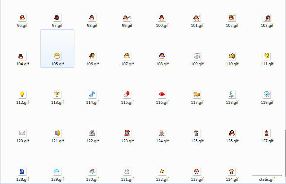Click the 105.gif file name label
Screen dimensions: 286x184
click(58, 64)
